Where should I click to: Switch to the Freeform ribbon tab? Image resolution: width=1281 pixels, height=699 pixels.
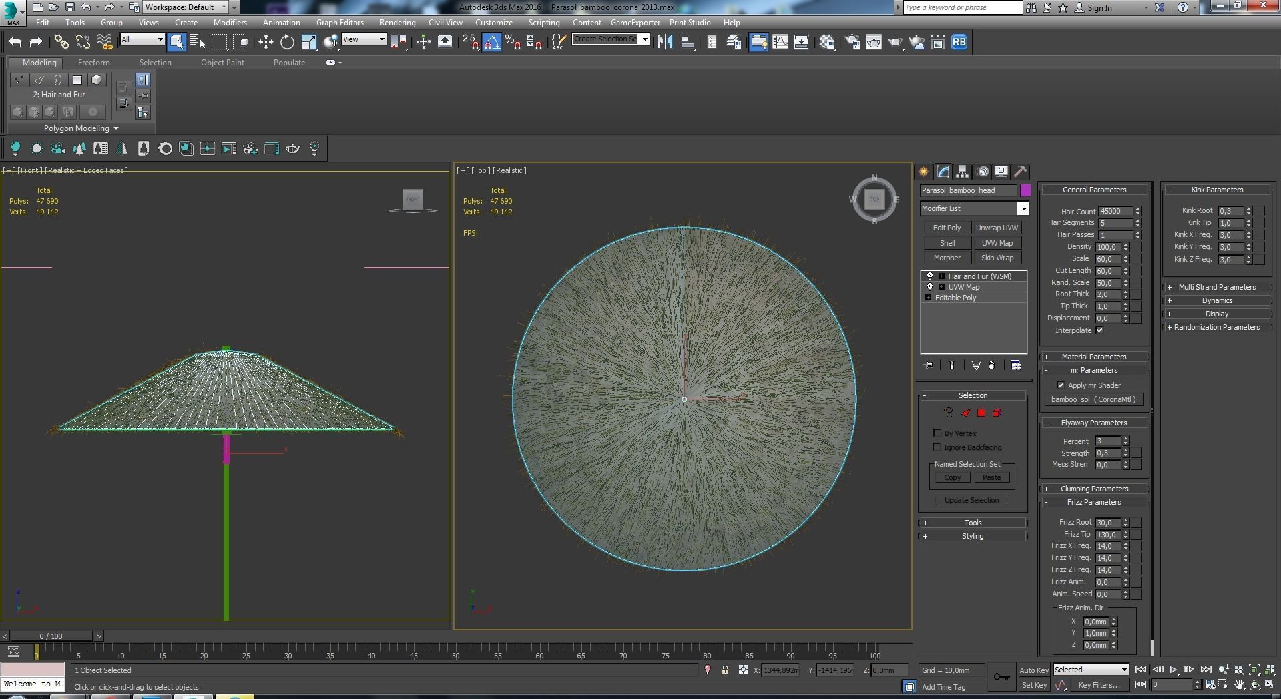(93, 63)
